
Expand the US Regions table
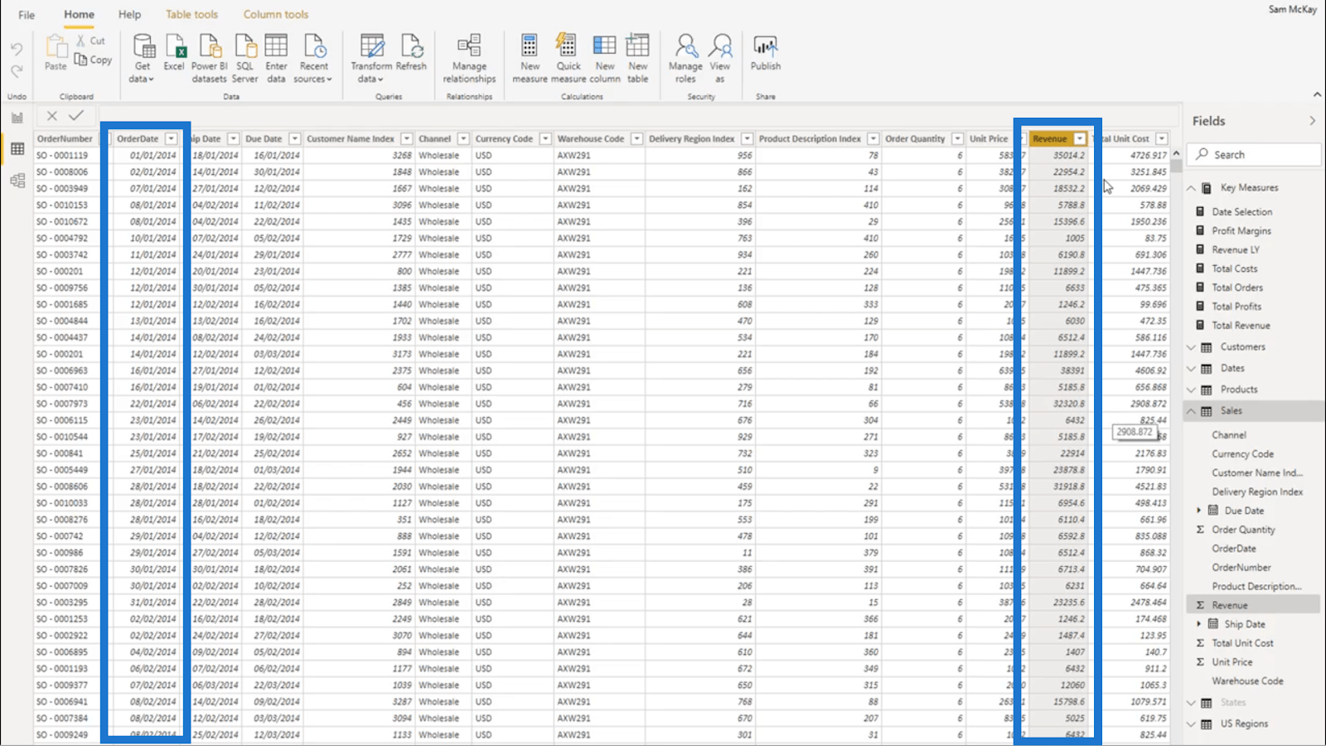[1192, 724]
